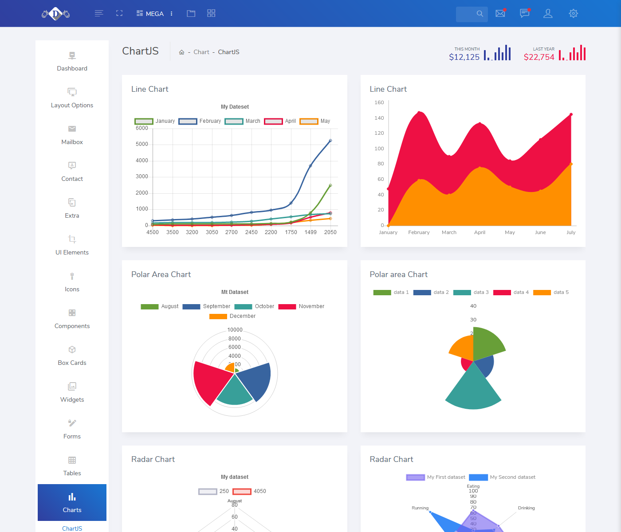Click the My Dateset chart title
This screenshot has height=532, width=621.
[x=235, y=107]
